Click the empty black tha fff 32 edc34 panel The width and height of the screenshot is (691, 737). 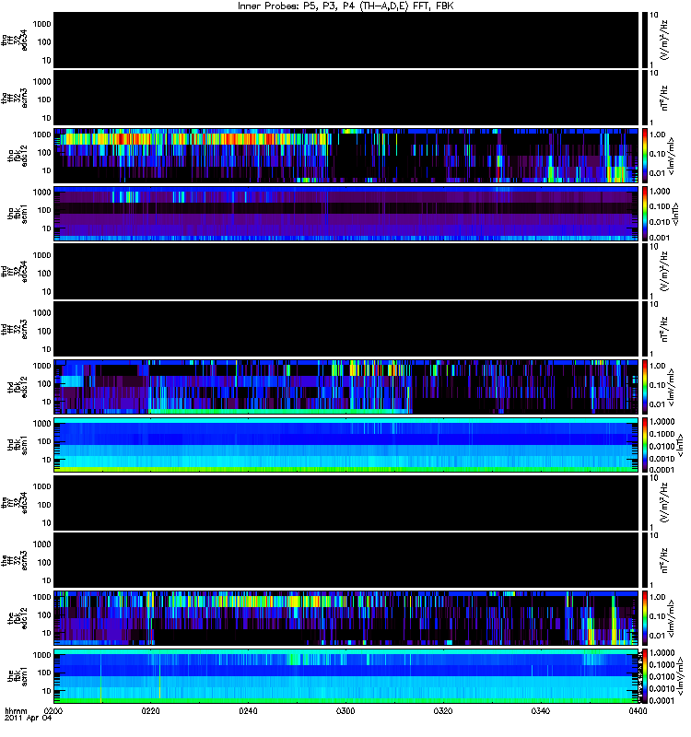pyautogui.click(x=346, y=40)
